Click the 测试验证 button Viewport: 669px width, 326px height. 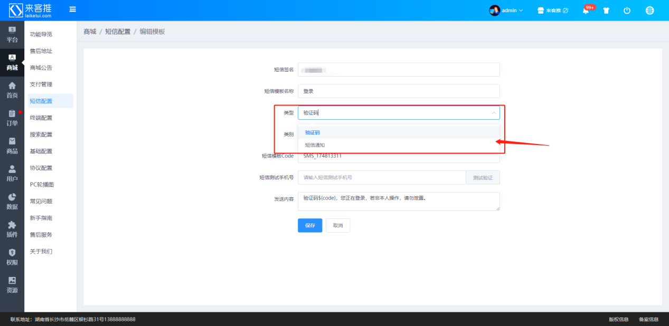pyautogui.click(x=483, y=178)
